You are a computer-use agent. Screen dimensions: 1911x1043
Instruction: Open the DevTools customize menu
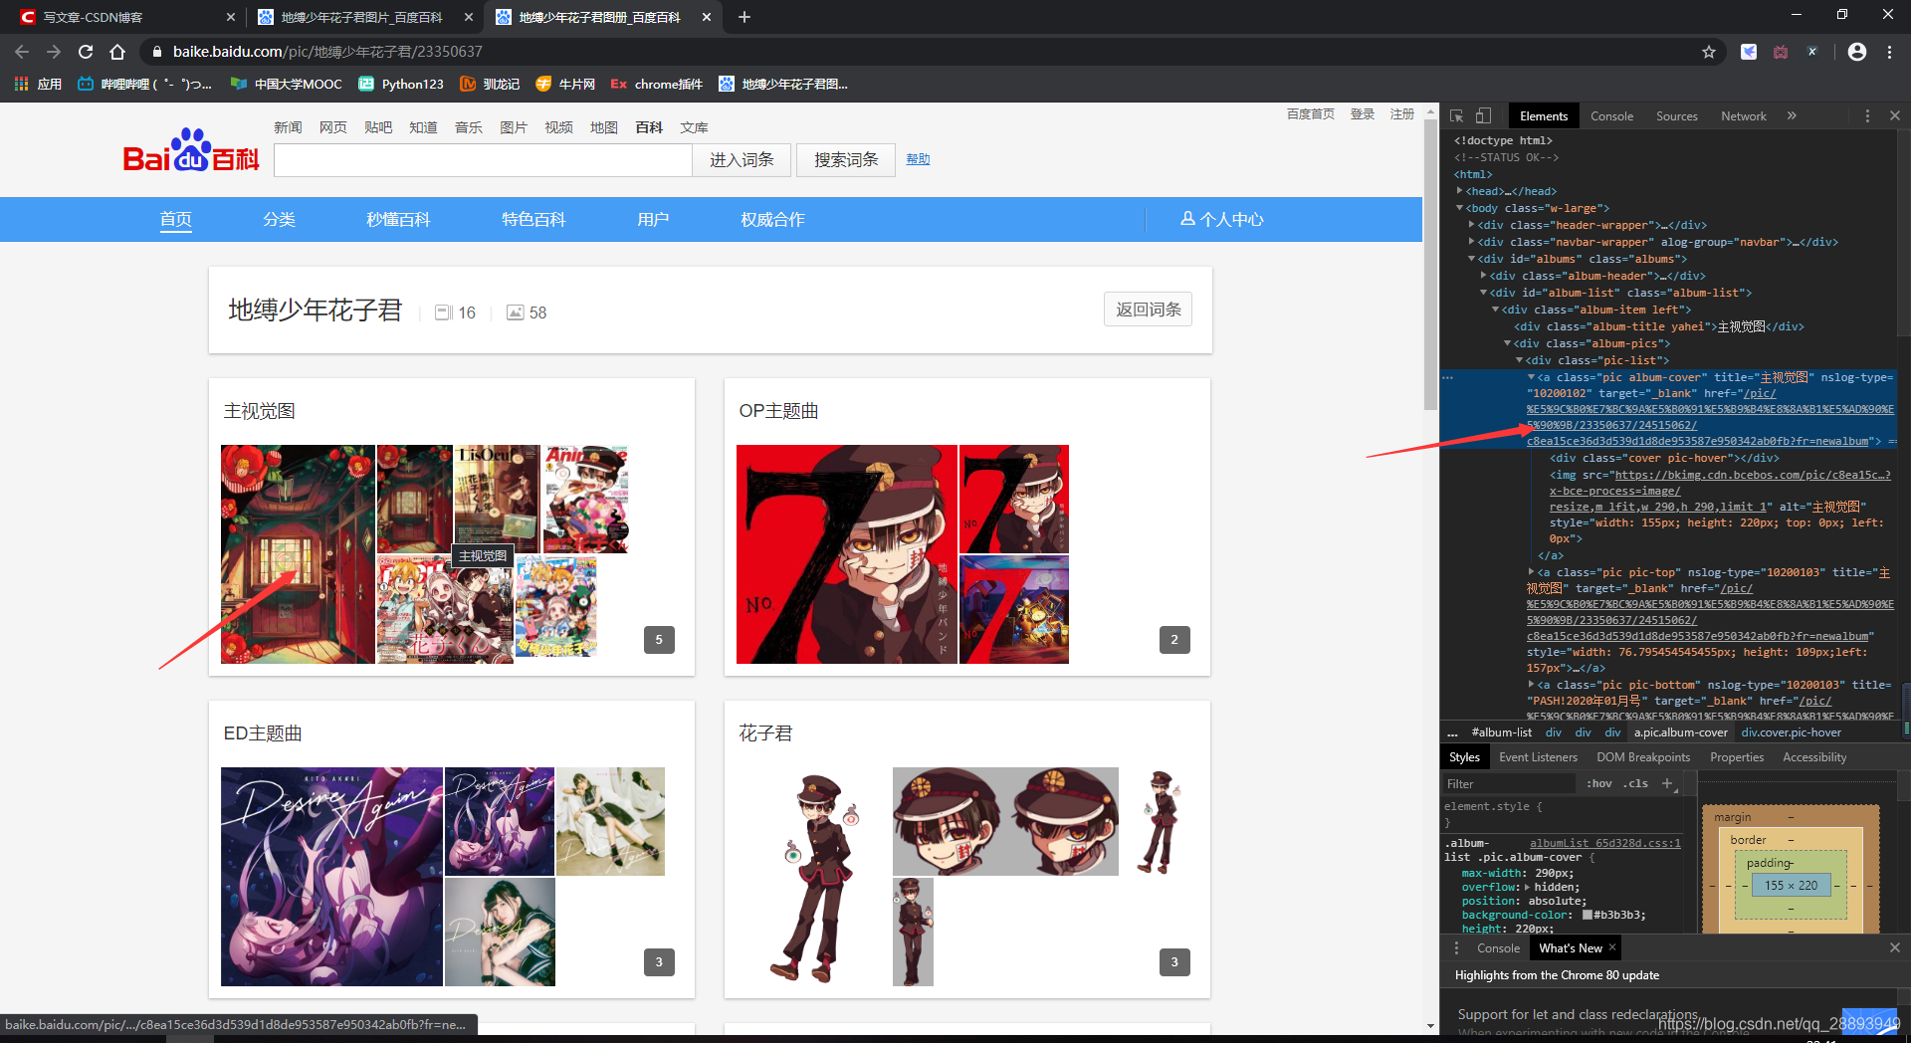1867,115
